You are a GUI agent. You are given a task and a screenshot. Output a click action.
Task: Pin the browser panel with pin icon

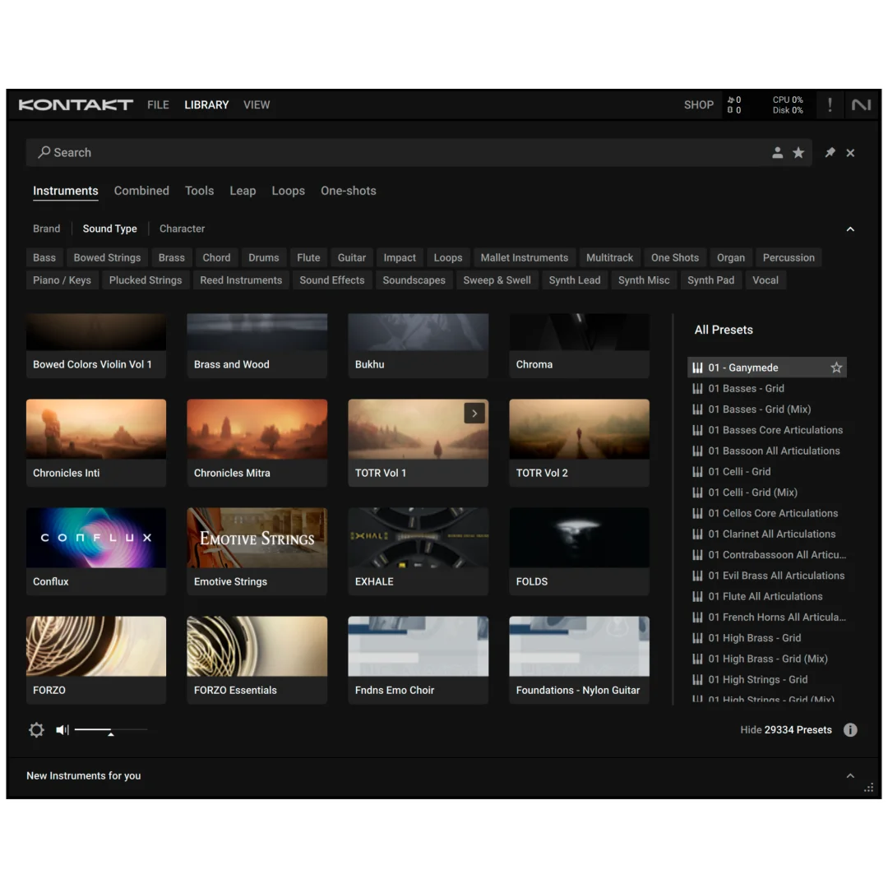pyautogui.click(x=830, y=153)
